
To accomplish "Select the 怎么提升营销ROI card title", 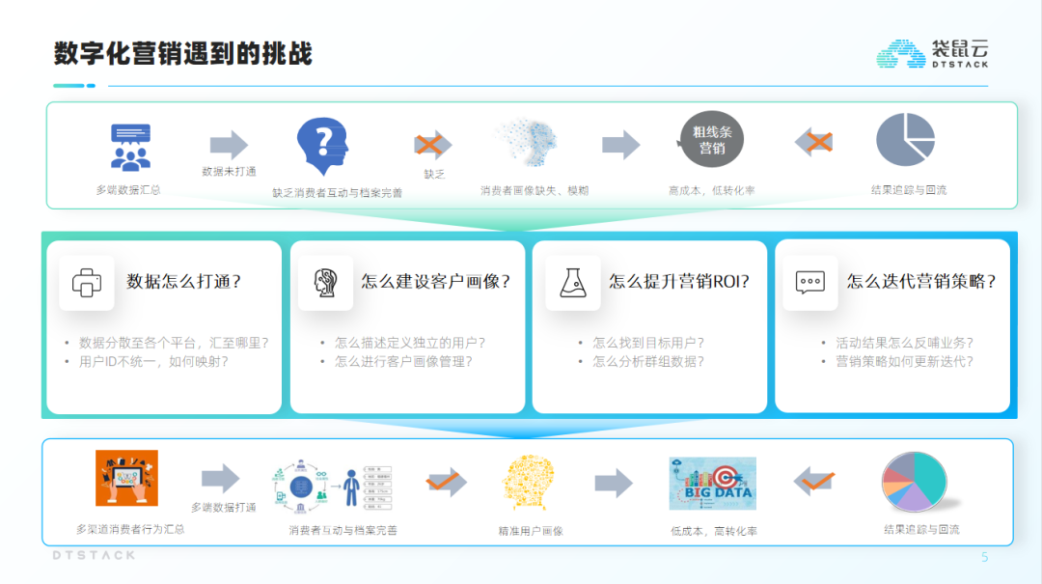I will [678, 283].
